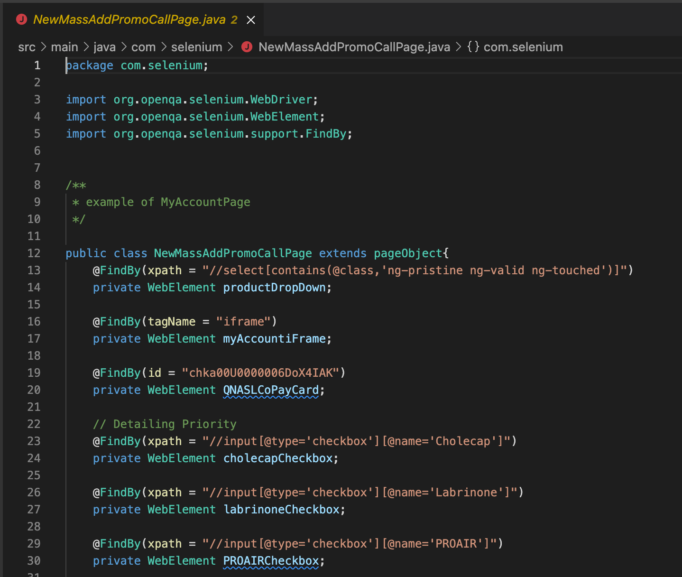Click the 'example of MyAccountPage' comment
Viewport: 682px width, 577px height.
(168, 202)
